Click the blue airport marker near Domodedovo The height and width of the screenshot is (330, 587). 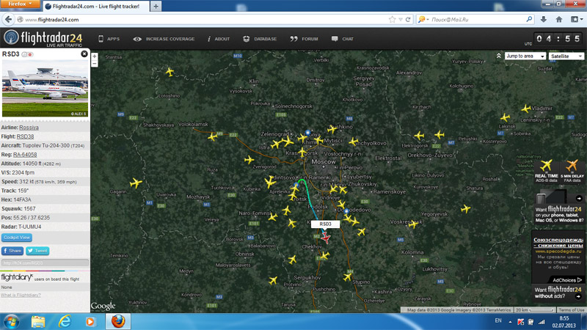point(346,210)
